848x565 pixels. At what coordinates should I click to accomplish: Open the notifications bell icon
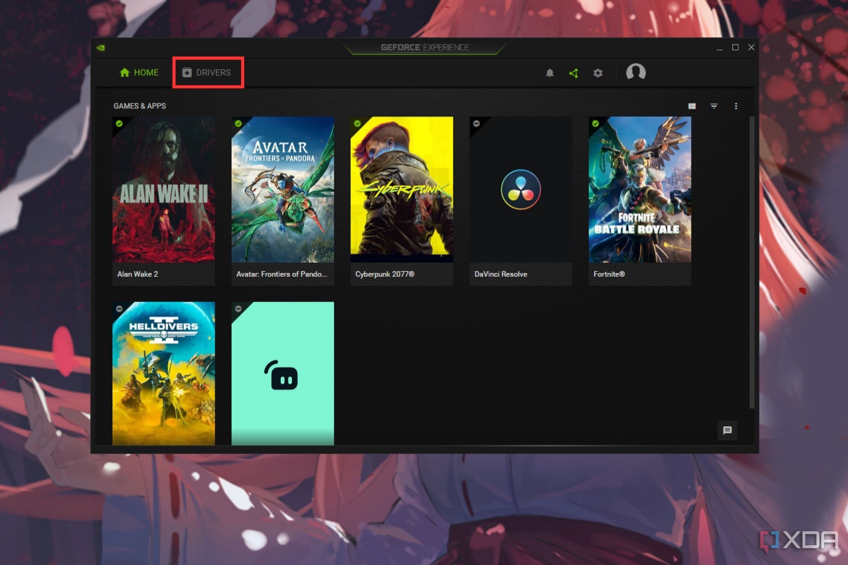(550, 72)
